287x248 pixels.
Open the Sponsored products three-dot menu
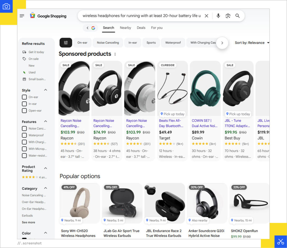point(115,54)
